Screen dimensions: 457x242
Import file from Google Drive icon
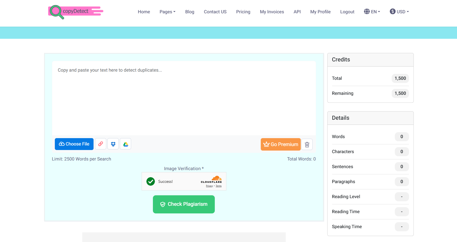pos(125,144)
